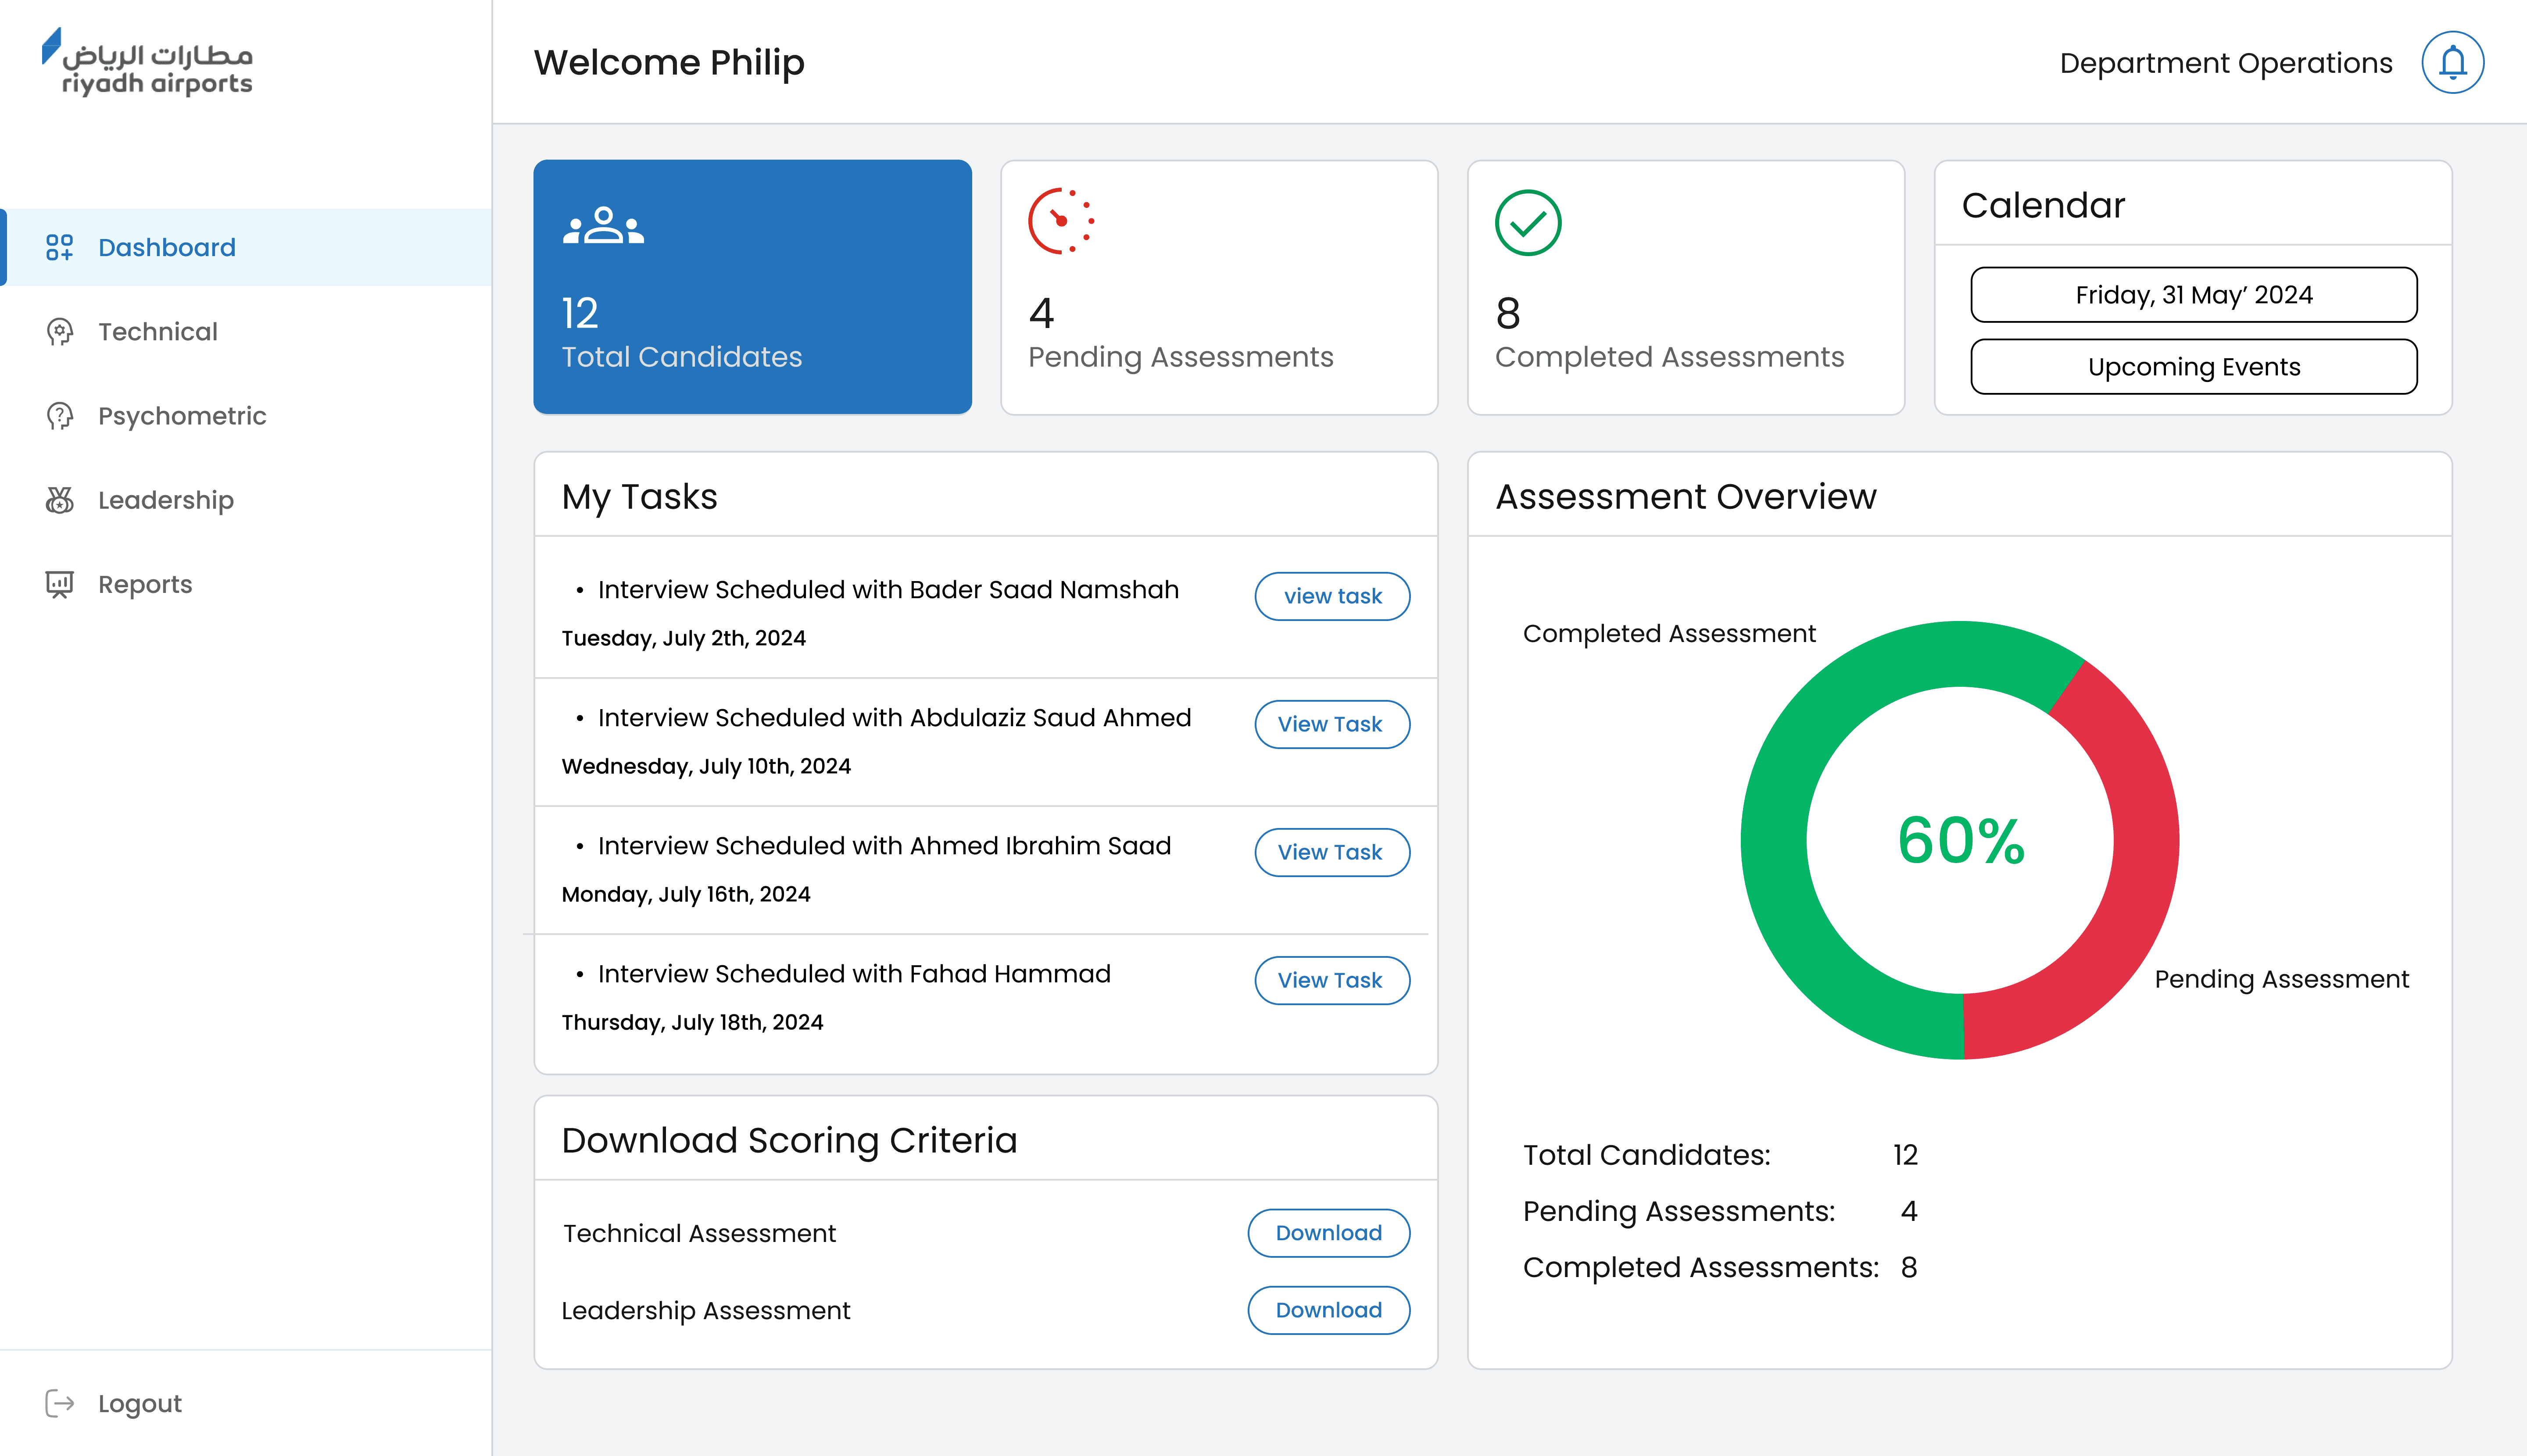This screenshot has height=1456, width=2527.
Task: Click the Total Candidates people icon
Action: (603, 225)
